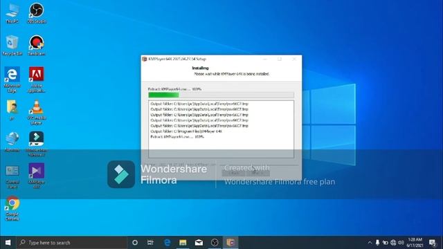Select the 'Output folder: C:\Program Files\KMPlayer 64X' log line
This screenshot has width=443, height=249.
tap(186, 131)
